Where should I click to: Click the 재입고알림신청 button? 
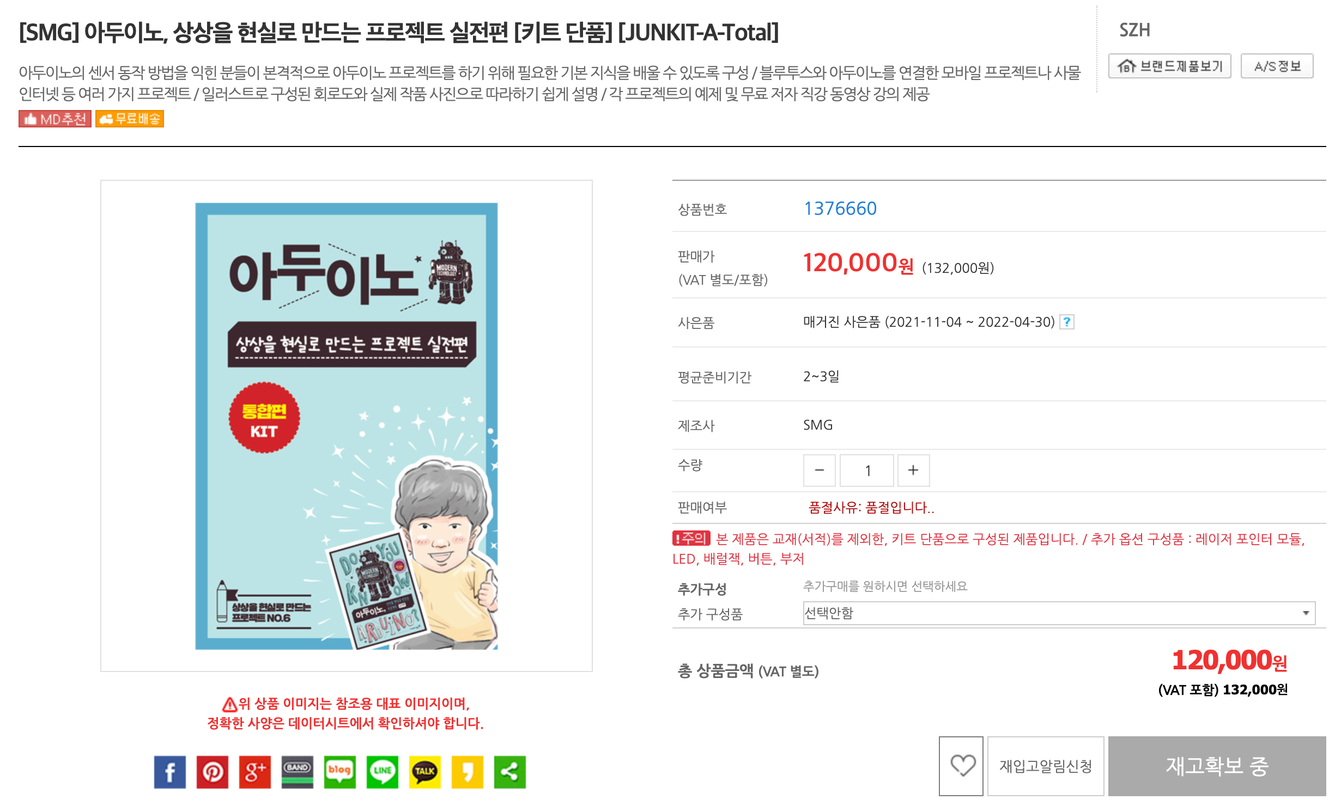pos(1046,766)
